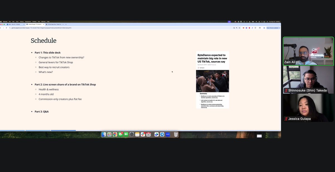Click 'Changes to TikTok from new ownership?'
This screenshot has width=335, height=172.
pos(61,58)
